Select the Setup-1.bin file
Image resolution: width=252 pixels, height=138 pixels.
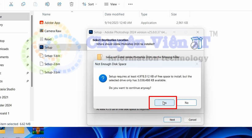[52, 56]
